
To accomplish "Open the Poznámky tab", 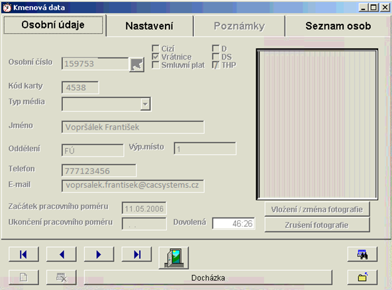I will (239, 26).
